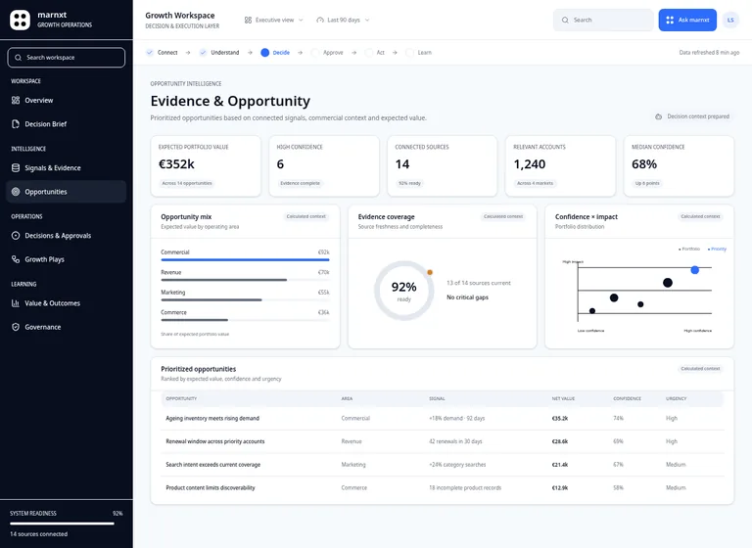Click the marnxt logo icon

pos(21,21)
